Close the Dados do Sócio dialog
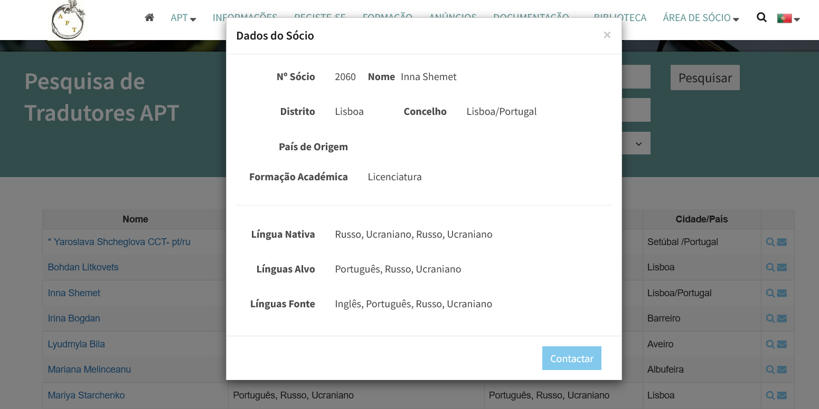This screenshot has height=409, width=819. [x=607, y=35]
